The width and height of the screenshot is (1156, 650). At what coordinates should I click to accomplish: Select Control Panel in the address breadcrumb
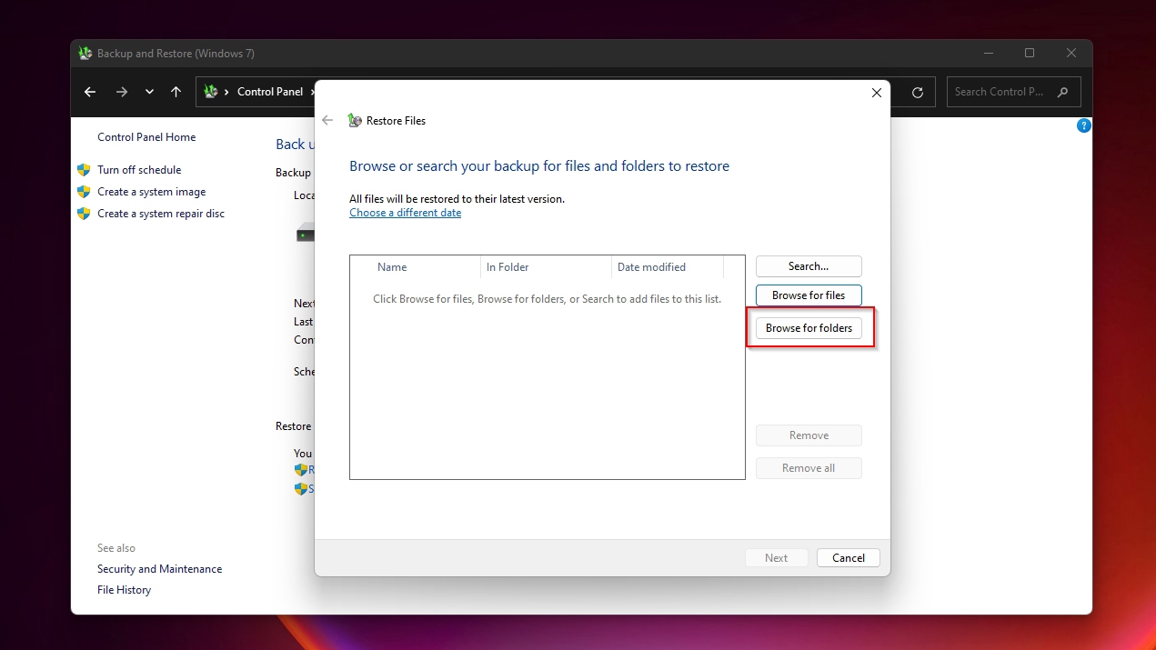tap(269, 92)
